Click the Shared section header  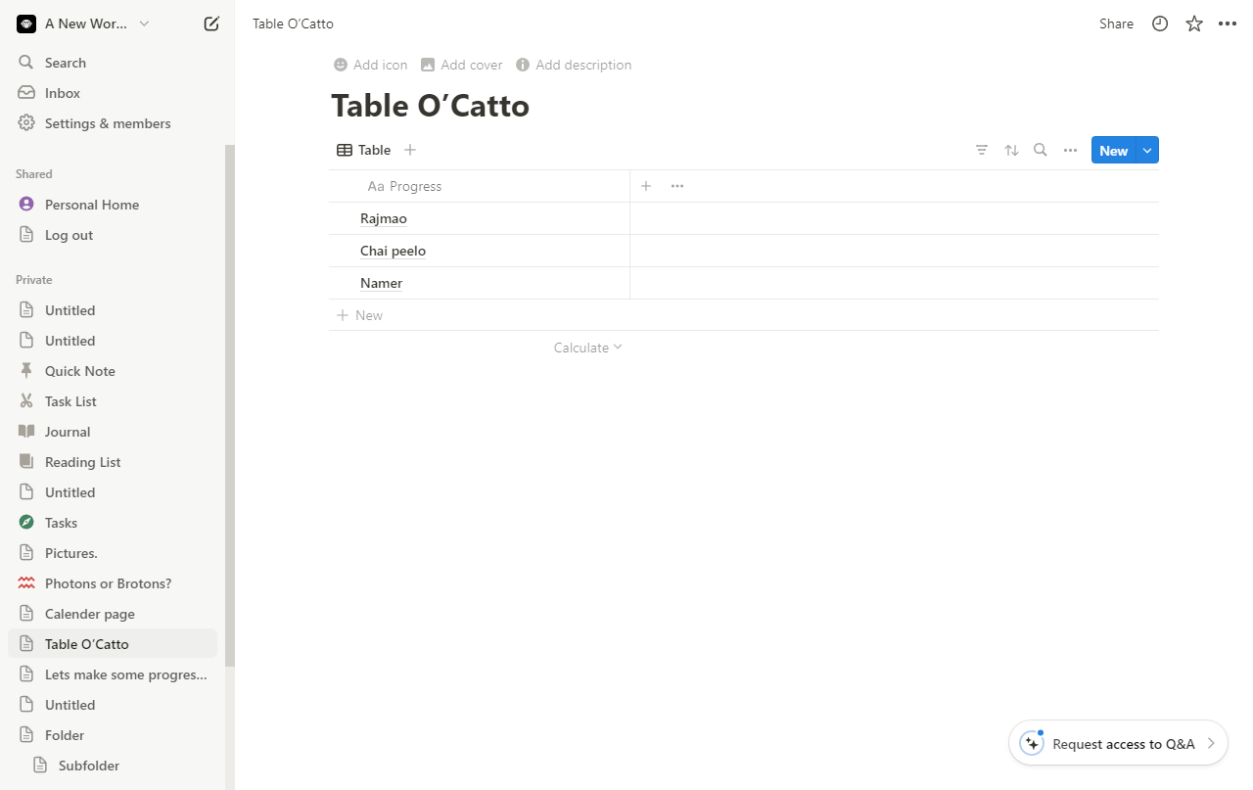pyautogui.click(x=34, y=174)
